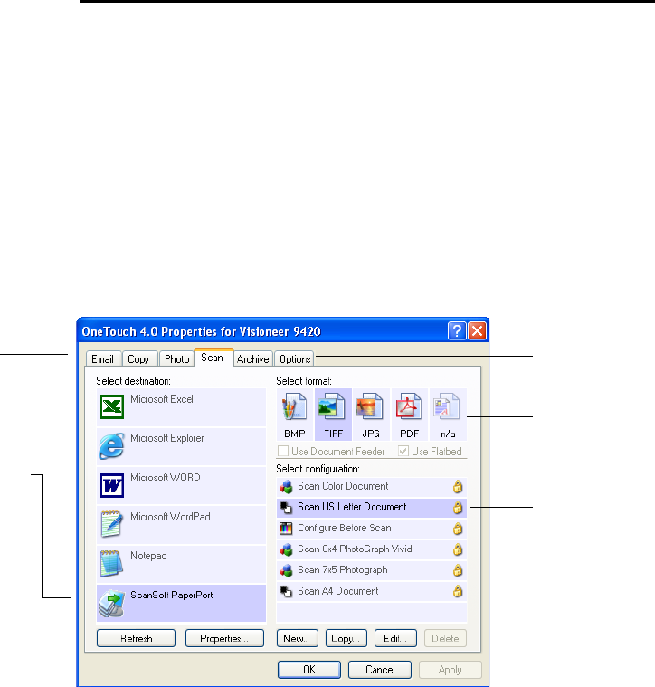The height and width of the screenshot is (687, 655).
Task: Select 'Scan Color Document' configuration
Action: coord(371,486)
